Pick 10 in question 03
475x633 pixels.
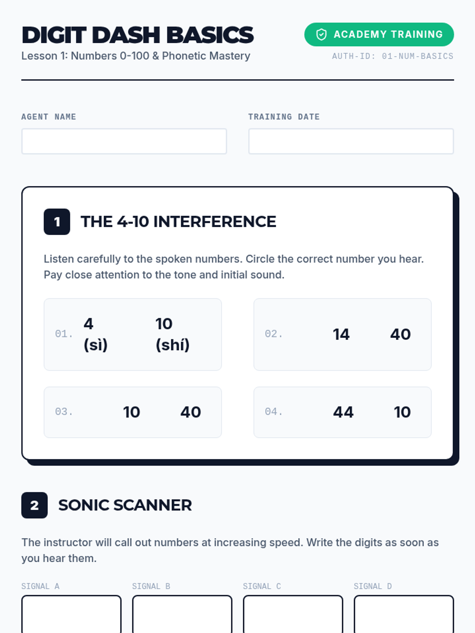131,412
